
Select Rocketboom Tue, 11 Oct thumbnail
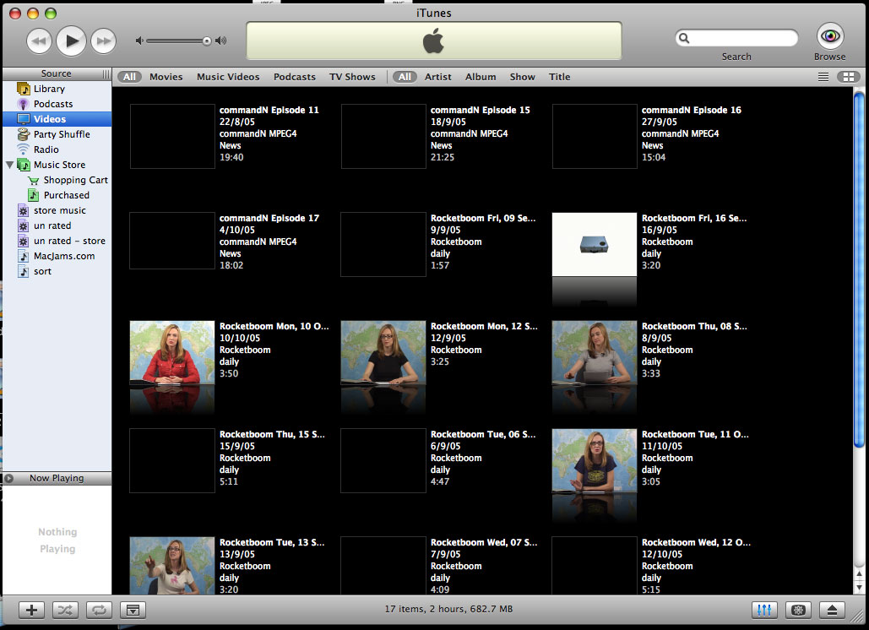coord(595,460)
